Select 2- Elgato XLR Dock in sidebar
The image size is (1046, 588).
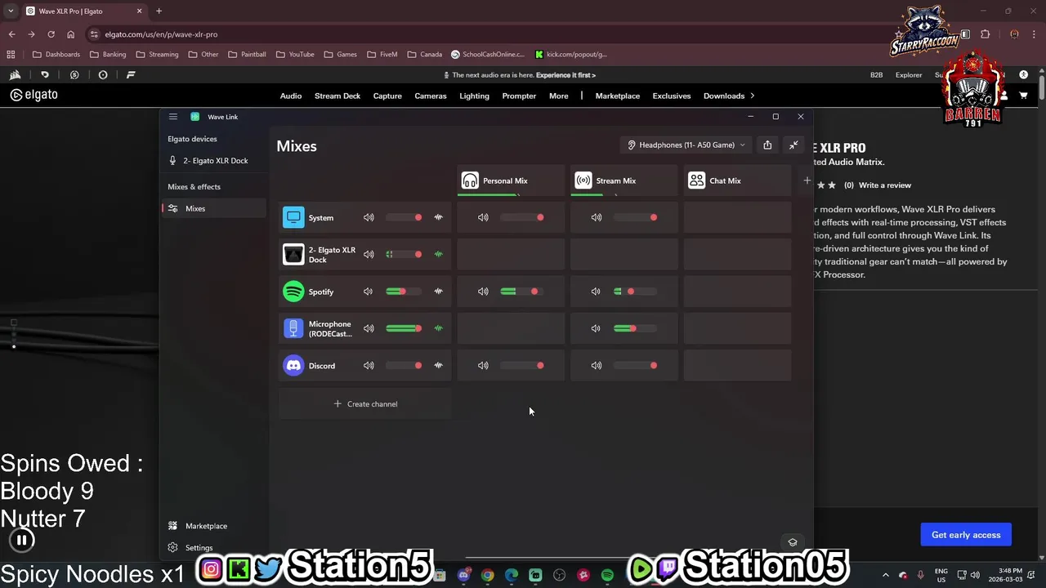214,161
